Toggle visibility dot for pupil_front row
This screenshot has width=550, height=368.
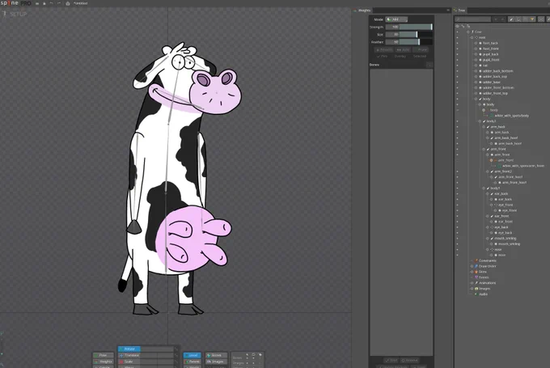pos(457,60)
